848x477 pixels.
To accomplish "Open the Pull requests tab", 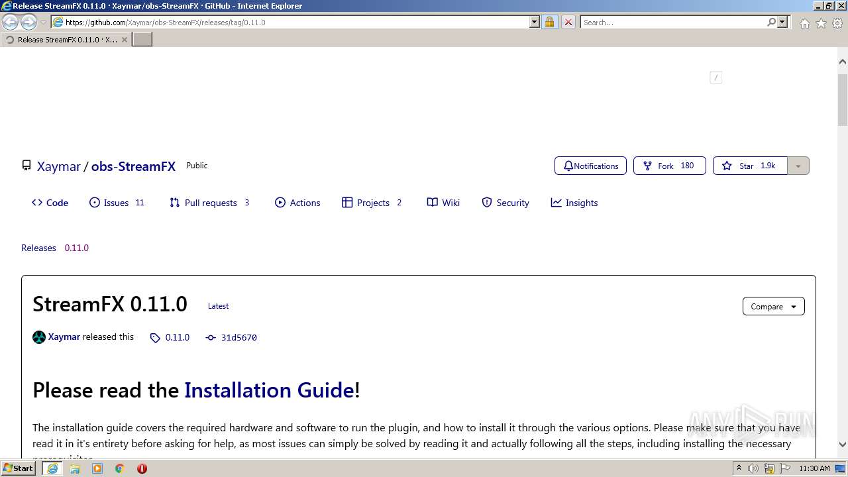I will pos(209,203).
